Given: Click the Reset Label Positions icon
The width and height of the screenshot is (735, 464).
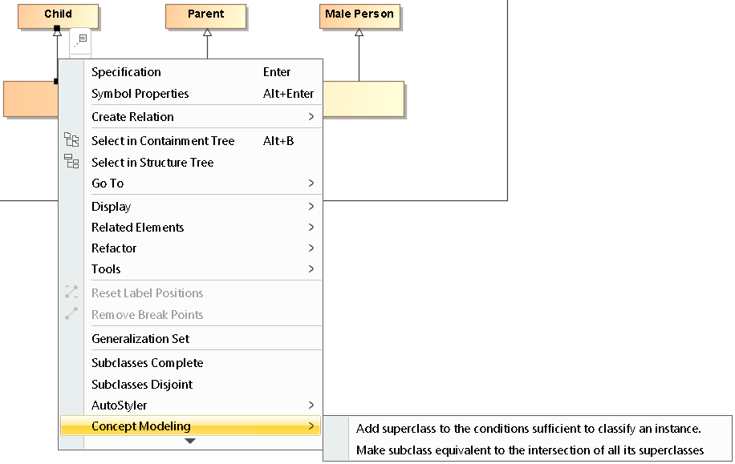Looking at the screenshot, I should pos(71,293).
